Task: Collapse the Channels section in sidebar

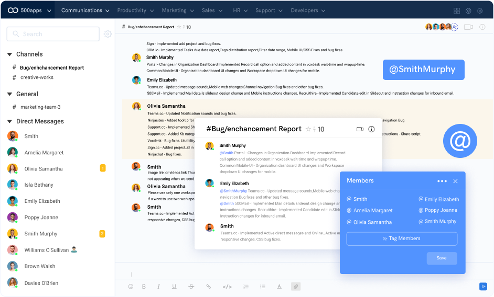Action: [9, 54]
